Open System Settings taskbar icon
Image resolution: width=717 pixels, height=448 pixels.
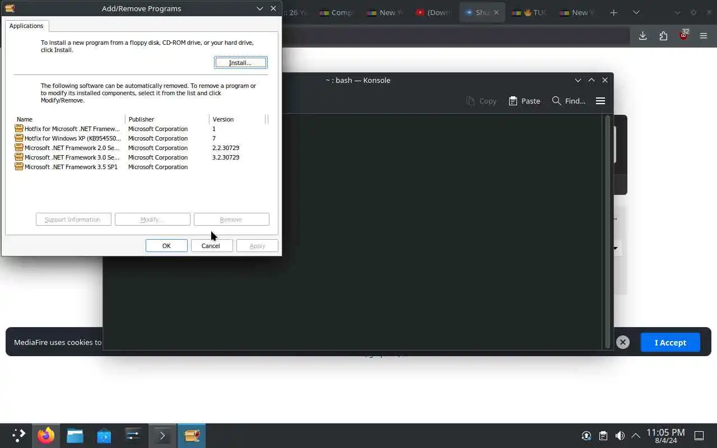(x=133, y=436)
